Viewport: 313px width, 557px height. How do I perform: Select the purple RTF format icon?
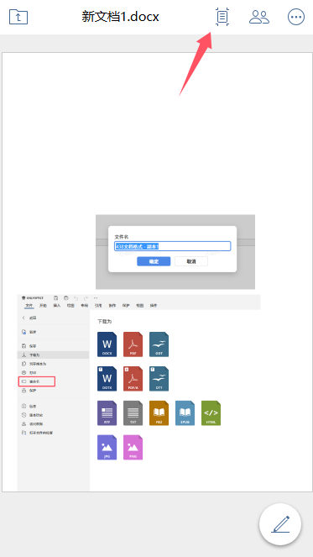click(x=107, y=412)
